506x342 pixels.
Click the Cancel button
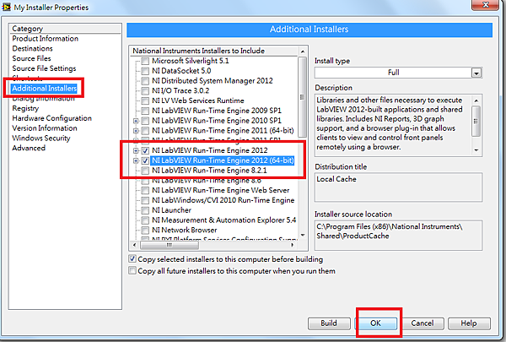click(x=423, y=323)
